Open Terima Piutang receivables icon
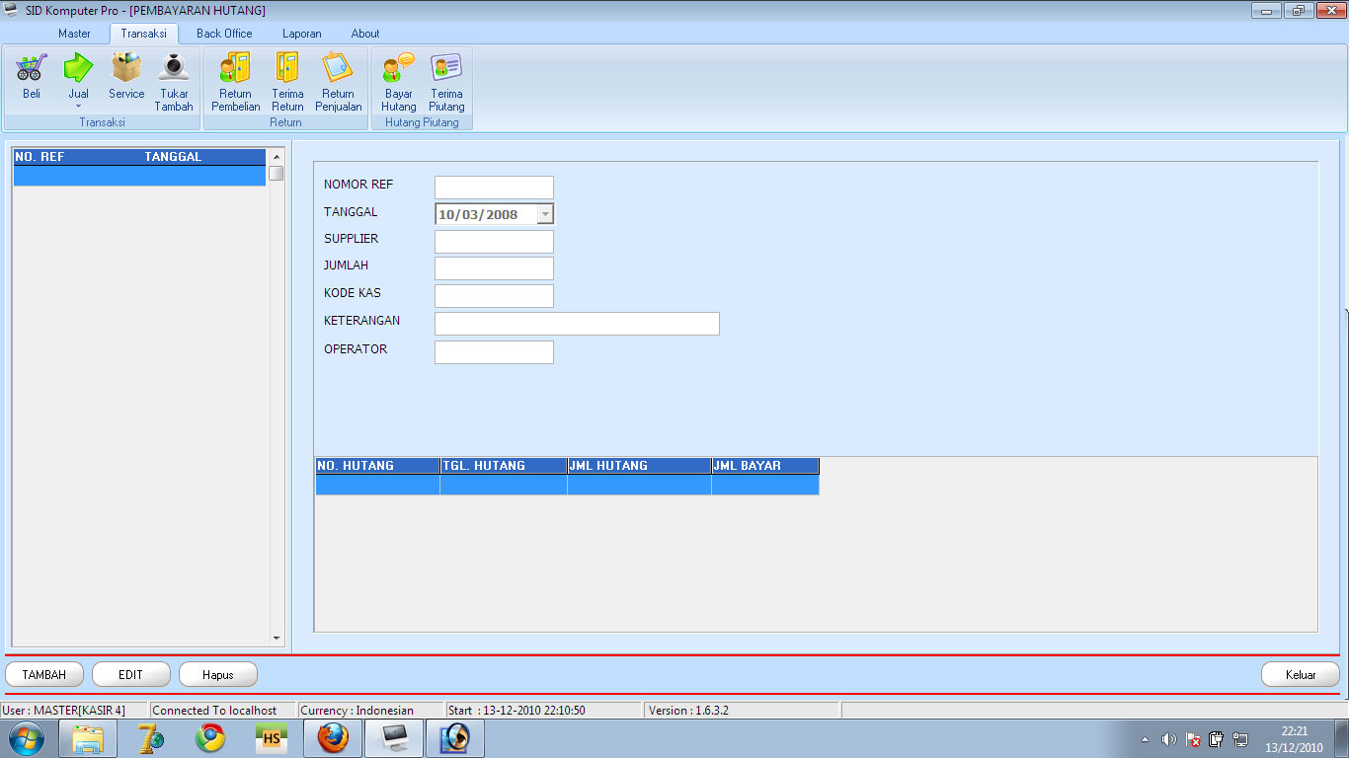 [446, 82]
